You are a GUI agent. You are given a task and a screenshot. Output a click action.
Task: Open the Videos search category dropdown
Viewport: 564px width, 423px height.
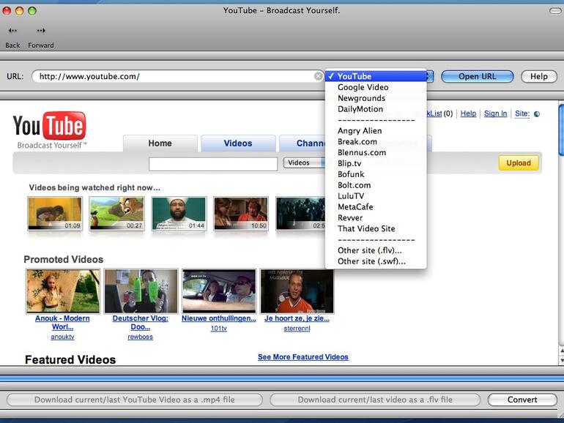303,163
